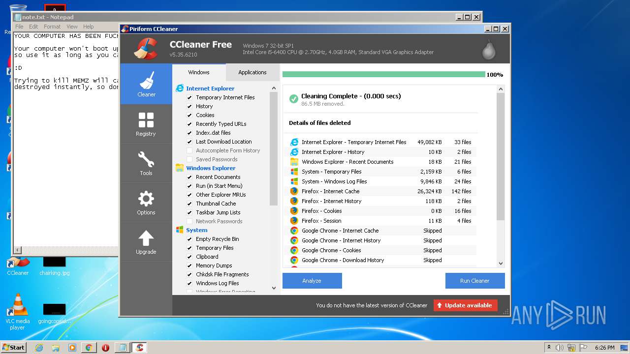Uncheck Recently Typed URLs
This screenshot has height=354, width=630.
pos(189,124)
